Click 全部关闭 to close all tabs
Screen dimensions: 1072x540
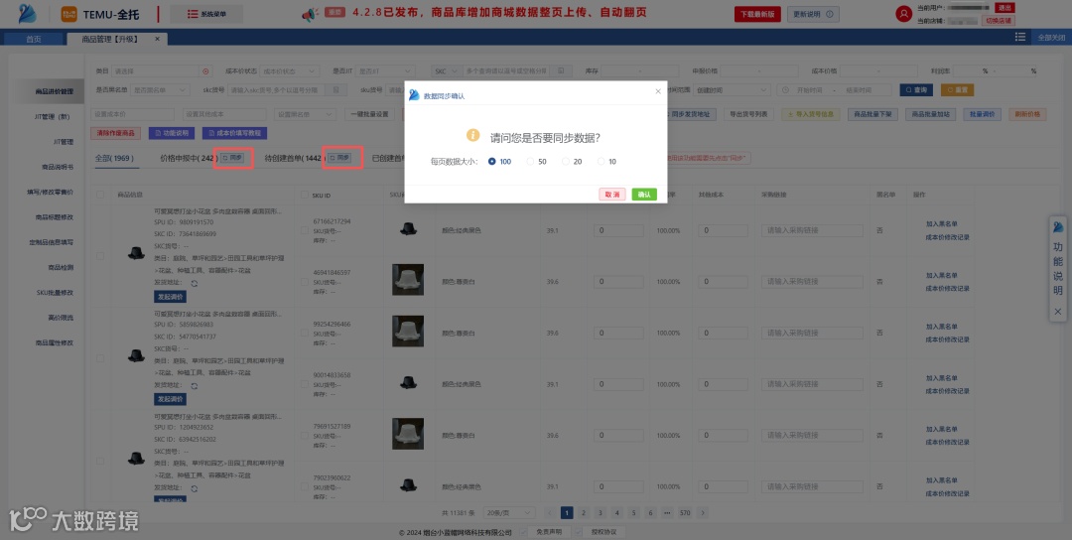[x=1051, y=38]
